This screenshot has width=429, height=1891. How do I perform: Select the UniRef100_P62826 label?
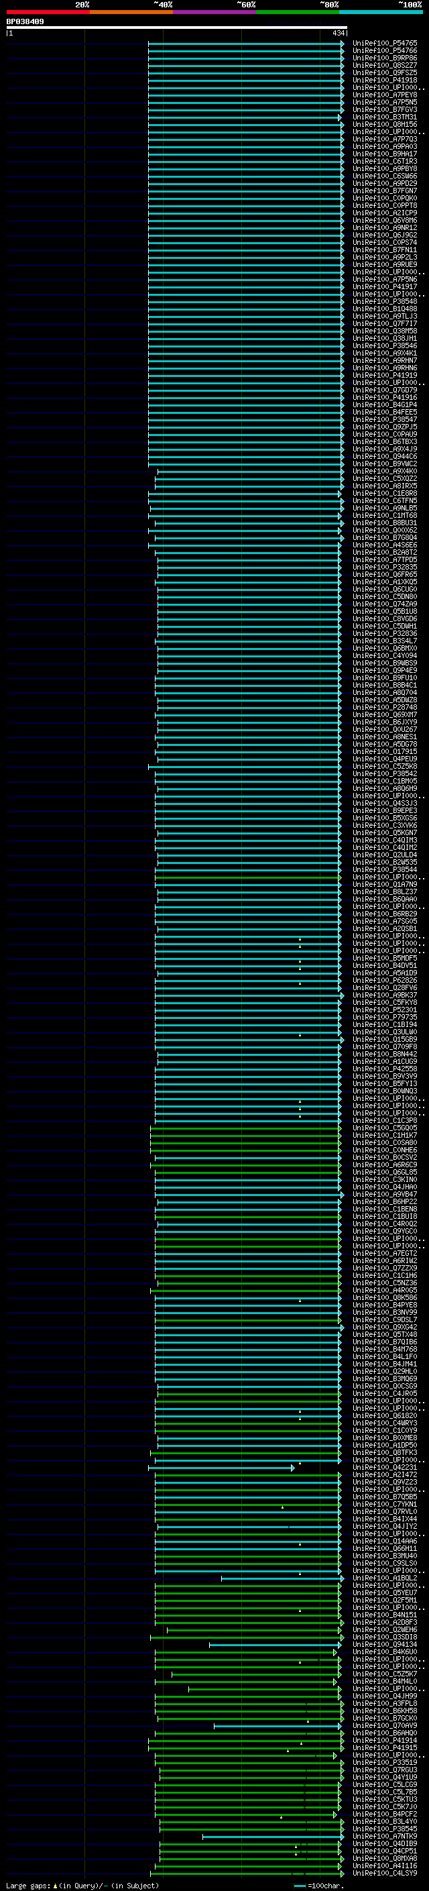tap(385, 980)
